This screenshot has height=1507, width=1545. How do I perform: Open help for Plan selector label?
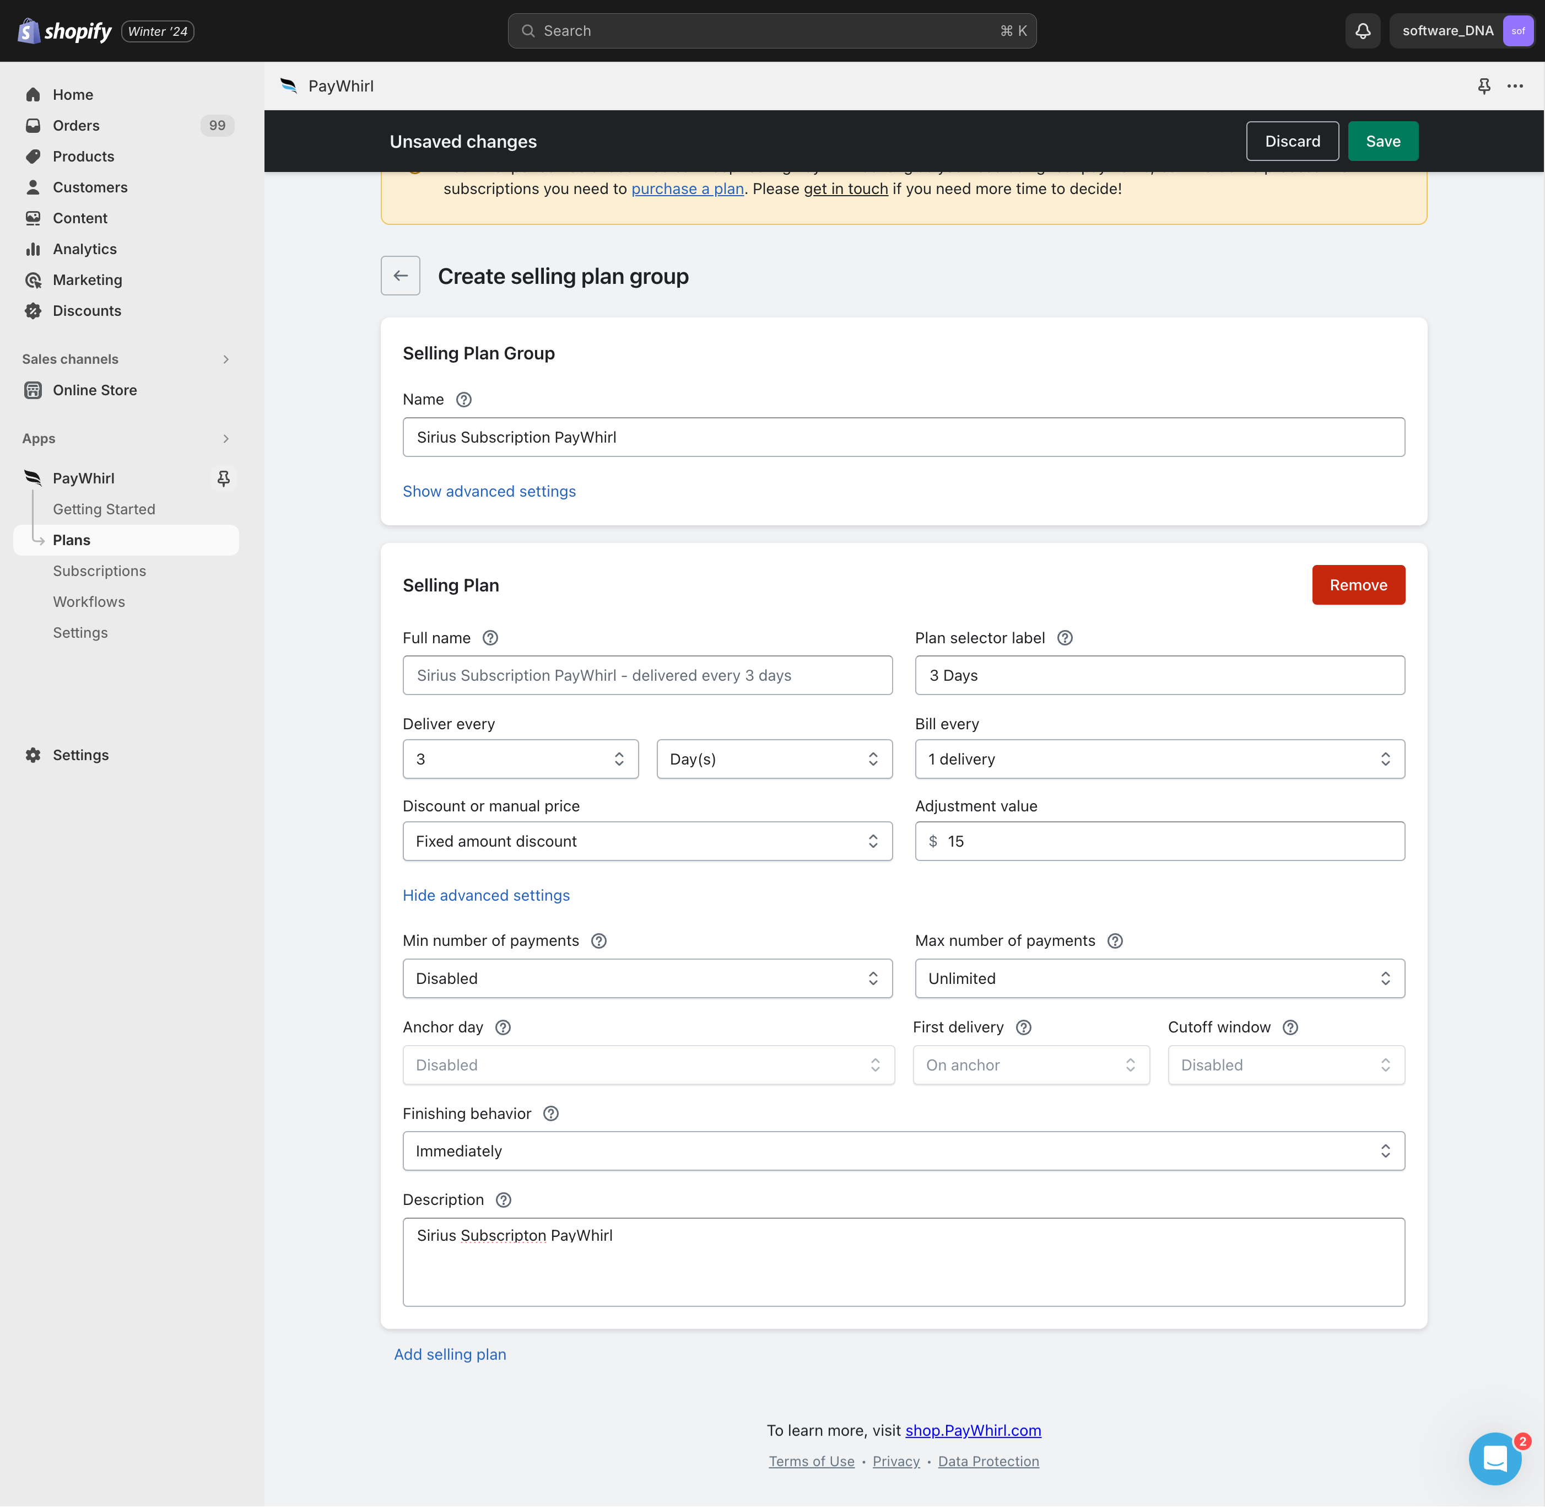pyautogui.click(x=1065, y=638)
